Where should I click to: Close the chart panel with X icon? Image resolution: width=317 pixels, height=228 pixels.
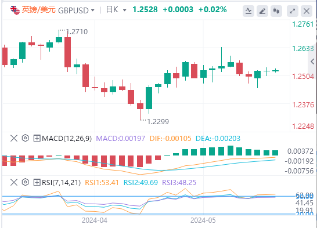tap(307, 11)
